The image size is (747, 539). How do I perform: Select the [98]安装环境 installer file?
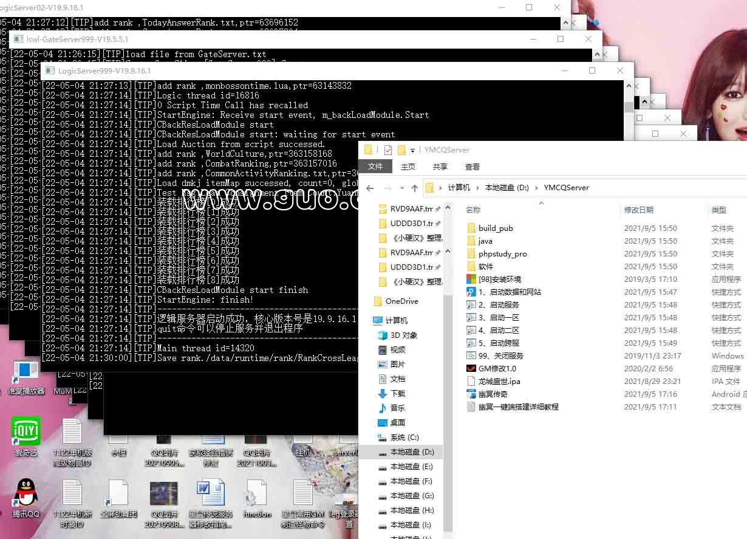click(x=499, y=279)
